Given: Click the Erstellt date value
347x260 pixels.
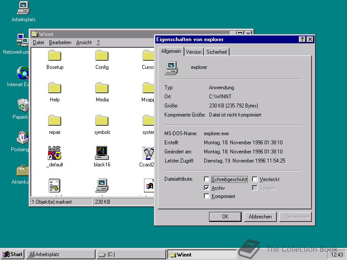Looking at the screenshot, I should click(x=243, y=143).
